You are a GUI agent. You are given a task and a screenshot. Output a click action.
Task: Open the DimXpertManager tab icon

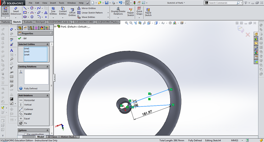click(x=36, y=28)
